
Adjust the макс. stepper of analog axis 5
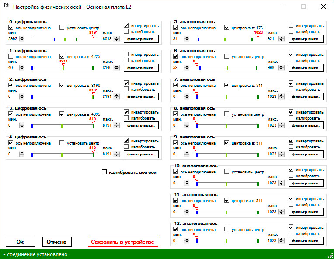(x=282, y=39)
